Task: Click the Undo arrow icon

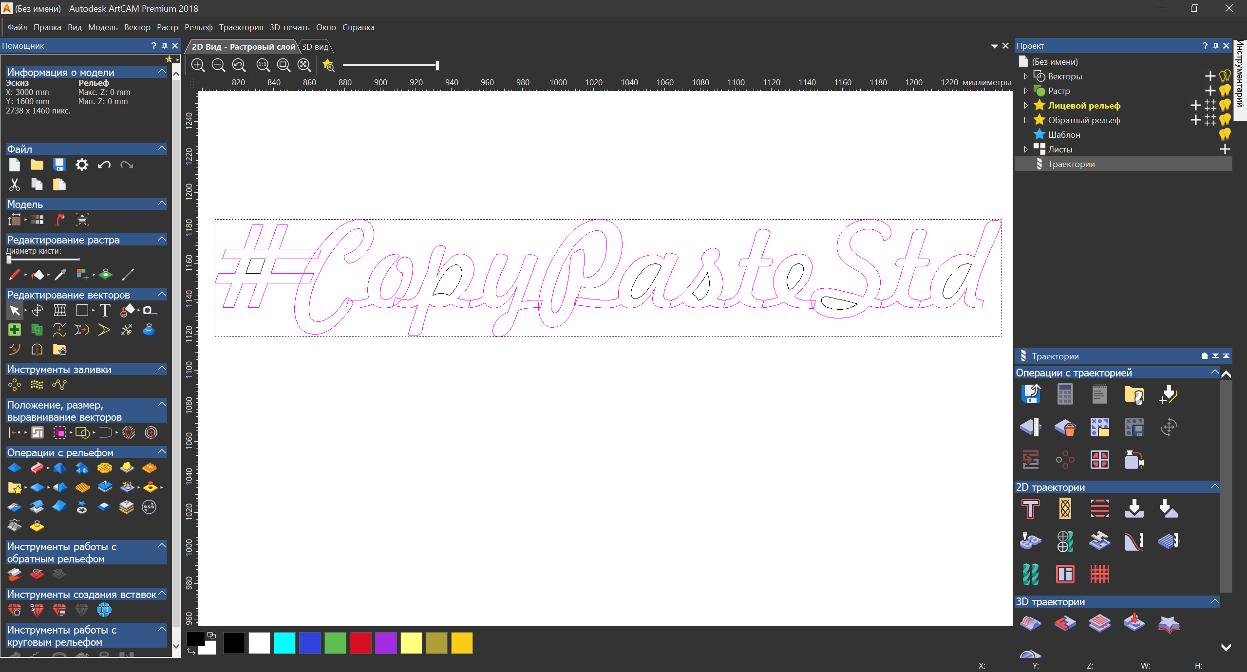Action: (104, 165)
